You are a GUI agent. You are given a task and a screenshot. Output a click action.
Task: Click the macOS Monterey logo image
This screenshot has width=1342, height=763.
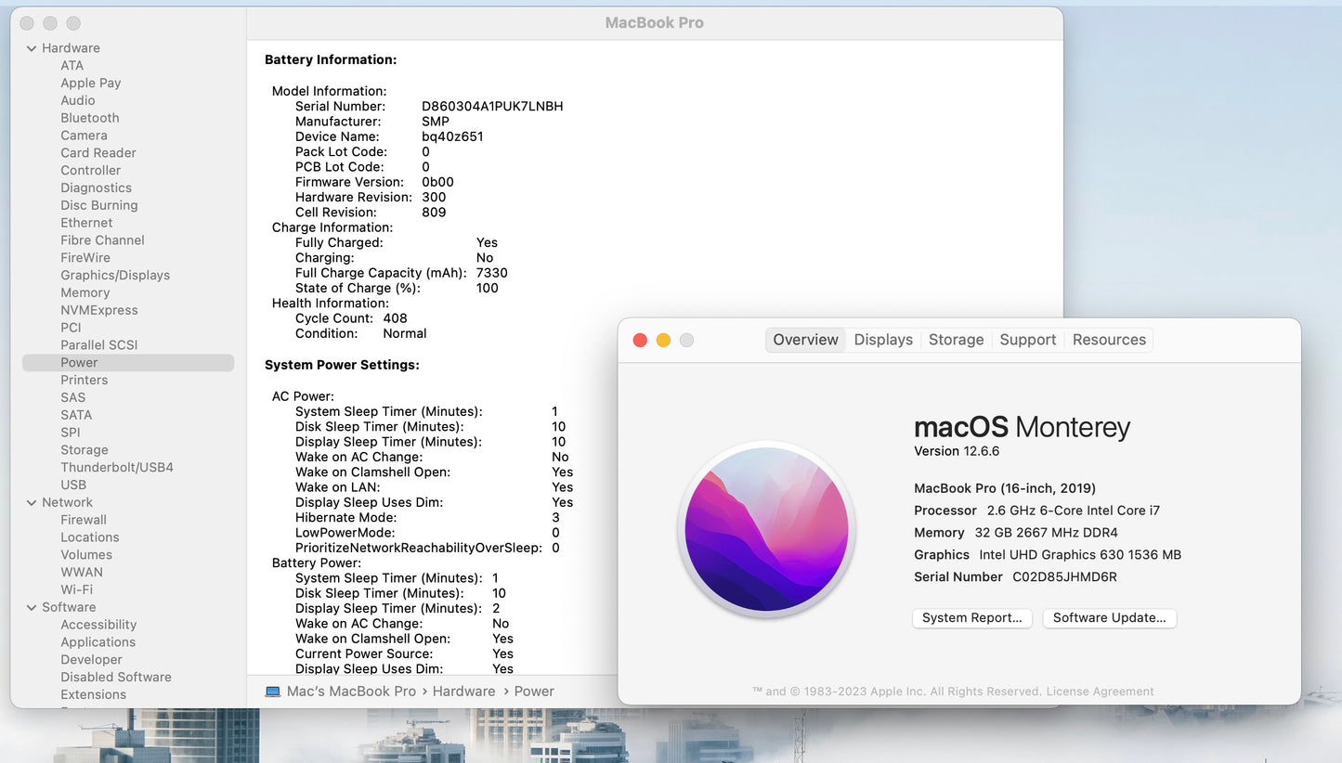tap(766, 529)
